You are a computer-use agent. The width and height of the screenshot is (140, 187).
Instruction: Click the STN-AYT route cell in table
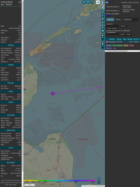119,42
